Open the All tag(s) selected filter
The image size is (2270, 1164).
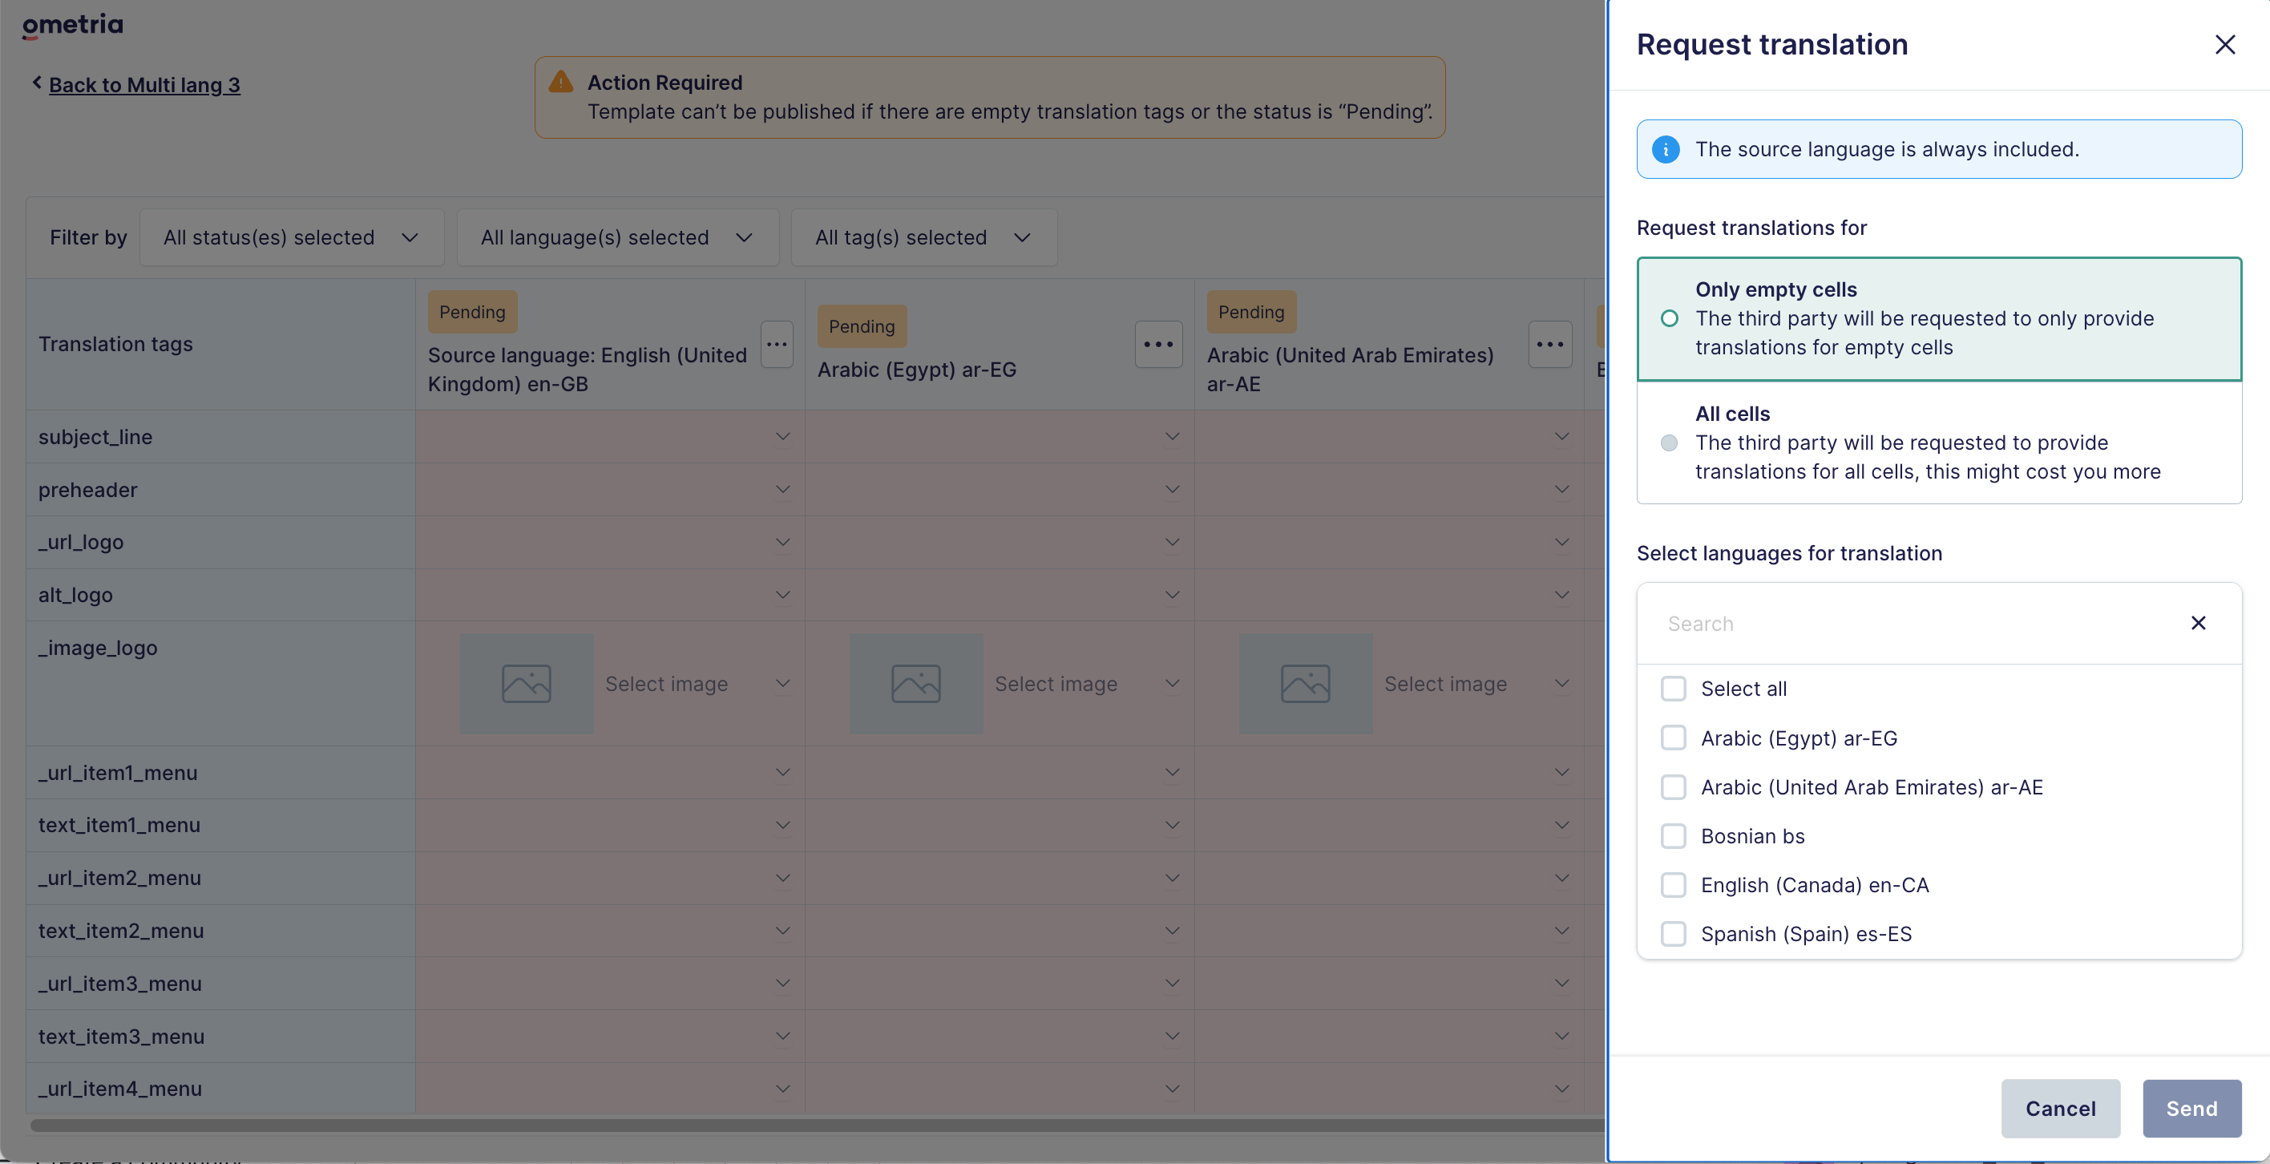point(923,237)
